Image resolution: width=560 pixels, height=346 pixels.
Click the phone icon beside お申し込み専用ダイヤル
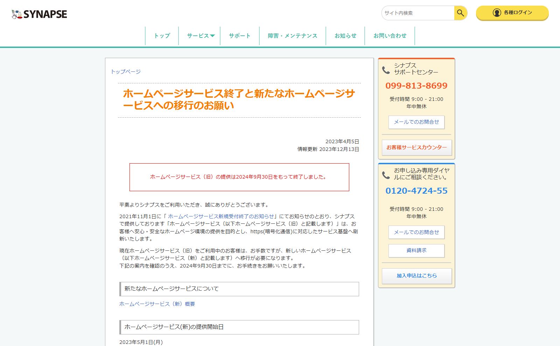pos(386,175)
